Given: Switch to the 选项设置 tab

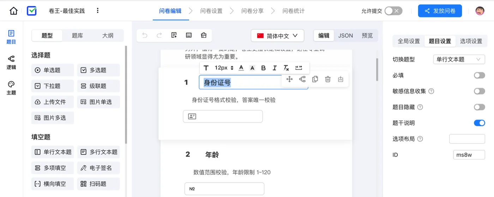Looking at the screenshot, I should [471, 41].
